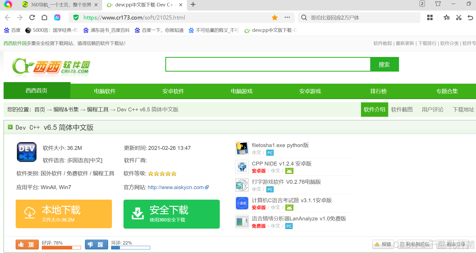Viewport: 476px width, 253px height.
Task: Open the 百度 bookmark
Action: 12,30
